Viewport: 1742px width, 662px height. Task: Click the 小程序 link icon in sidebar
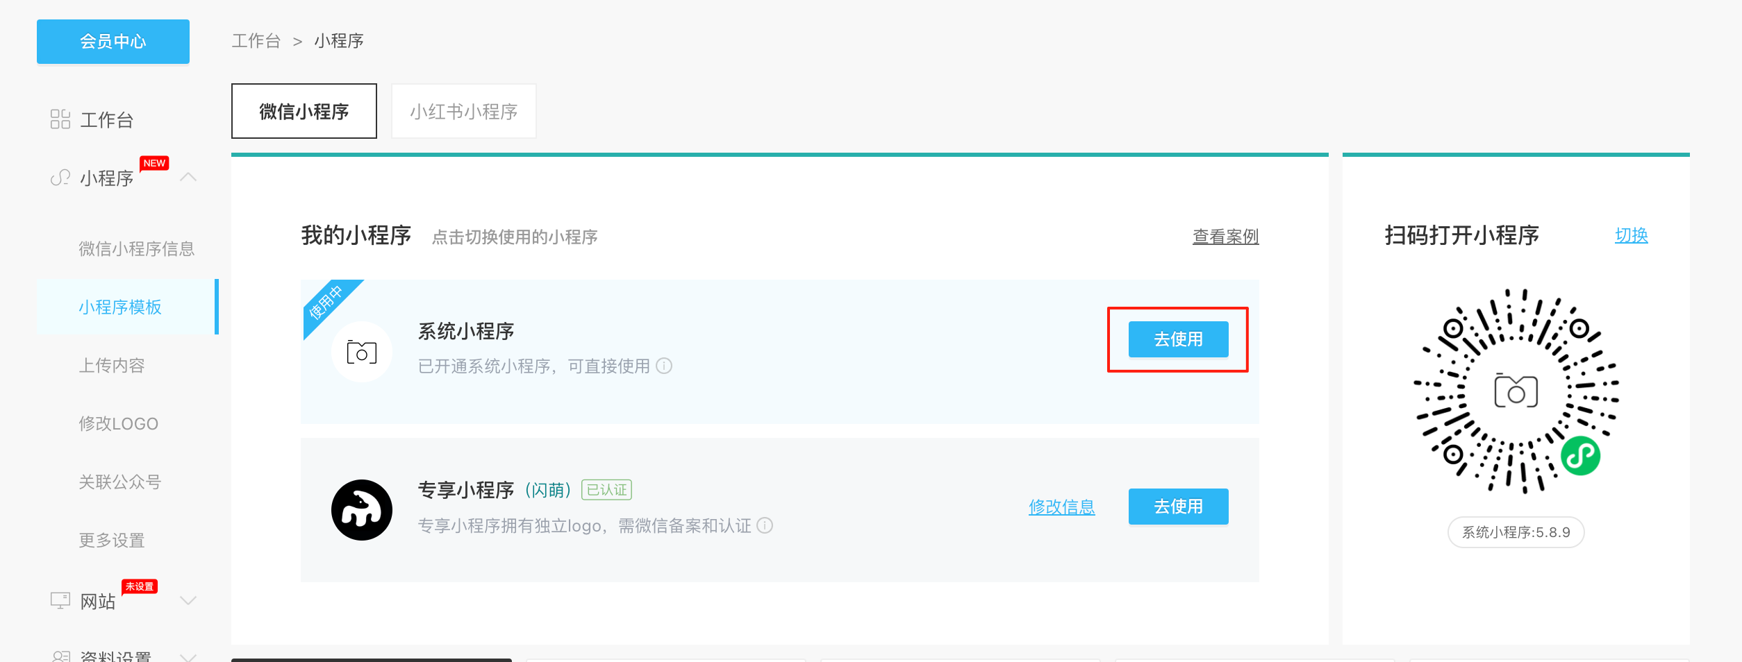click(x=60, y=178)
